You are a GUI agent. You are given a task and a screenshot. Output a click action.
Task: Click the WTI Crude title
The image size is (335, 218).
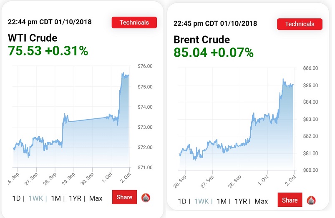point(33,38)
